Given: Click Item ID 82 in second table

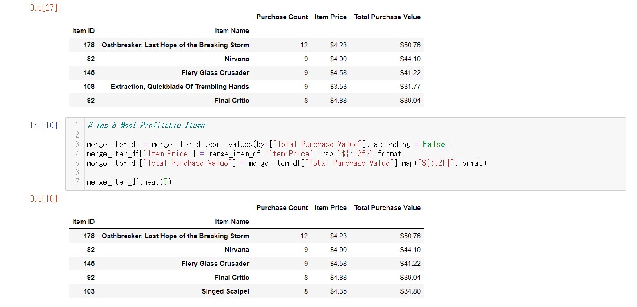Looking at the screenshot, I should point(91,250).
